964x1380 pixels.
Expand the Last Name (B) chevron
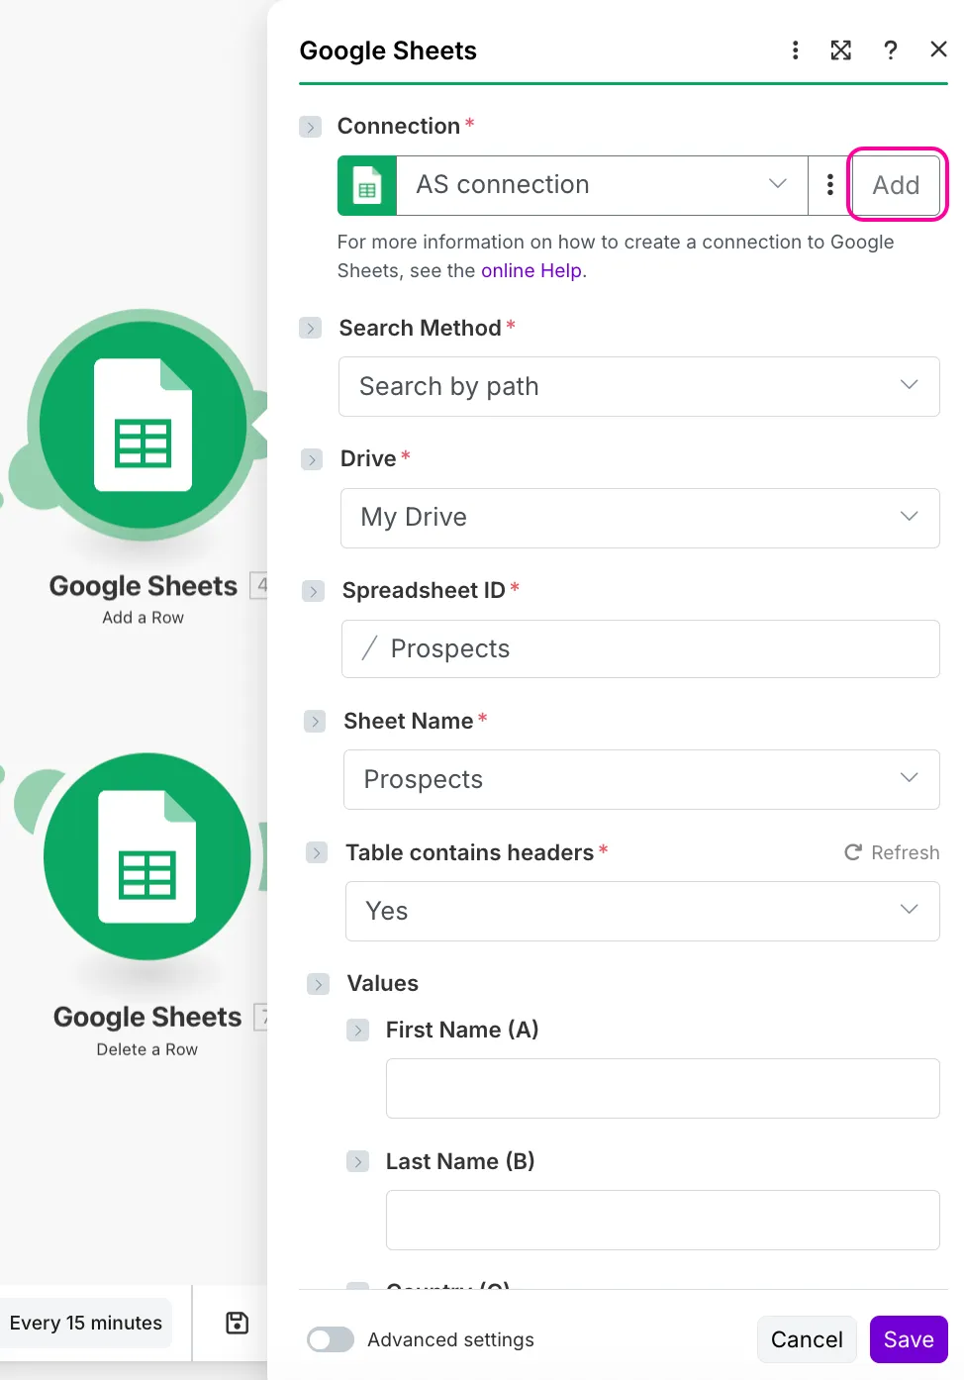pyautogui.click(x=358, y=1161)
